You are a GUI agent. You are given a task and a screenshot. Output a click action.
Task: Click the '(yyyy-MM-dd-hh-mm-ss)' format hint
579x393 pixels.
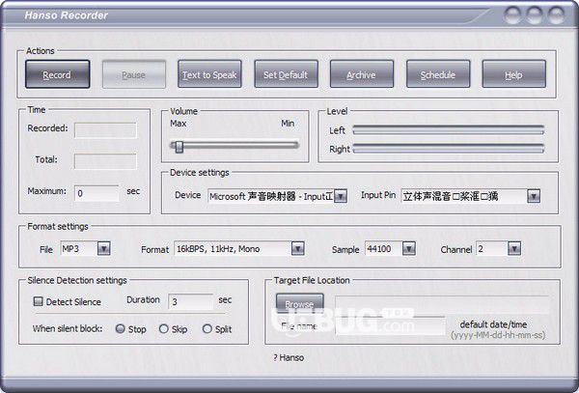[498, 335]
